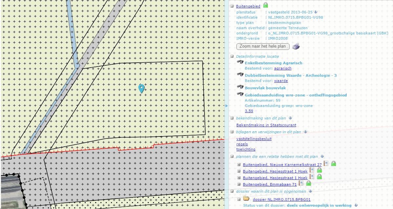Click the printer icon beside Zoom button
Image resolution: width=393 pixels, height=209 pixels.
[296, 46]
